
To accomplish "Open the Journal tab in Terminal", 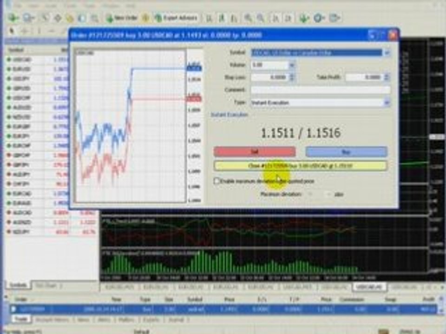I will coord(176,320).
